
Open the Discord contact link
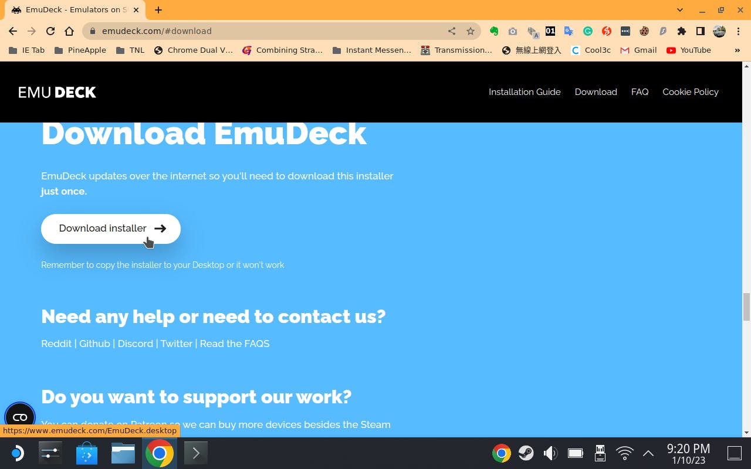pyautogui.click(x=136, y=344)
